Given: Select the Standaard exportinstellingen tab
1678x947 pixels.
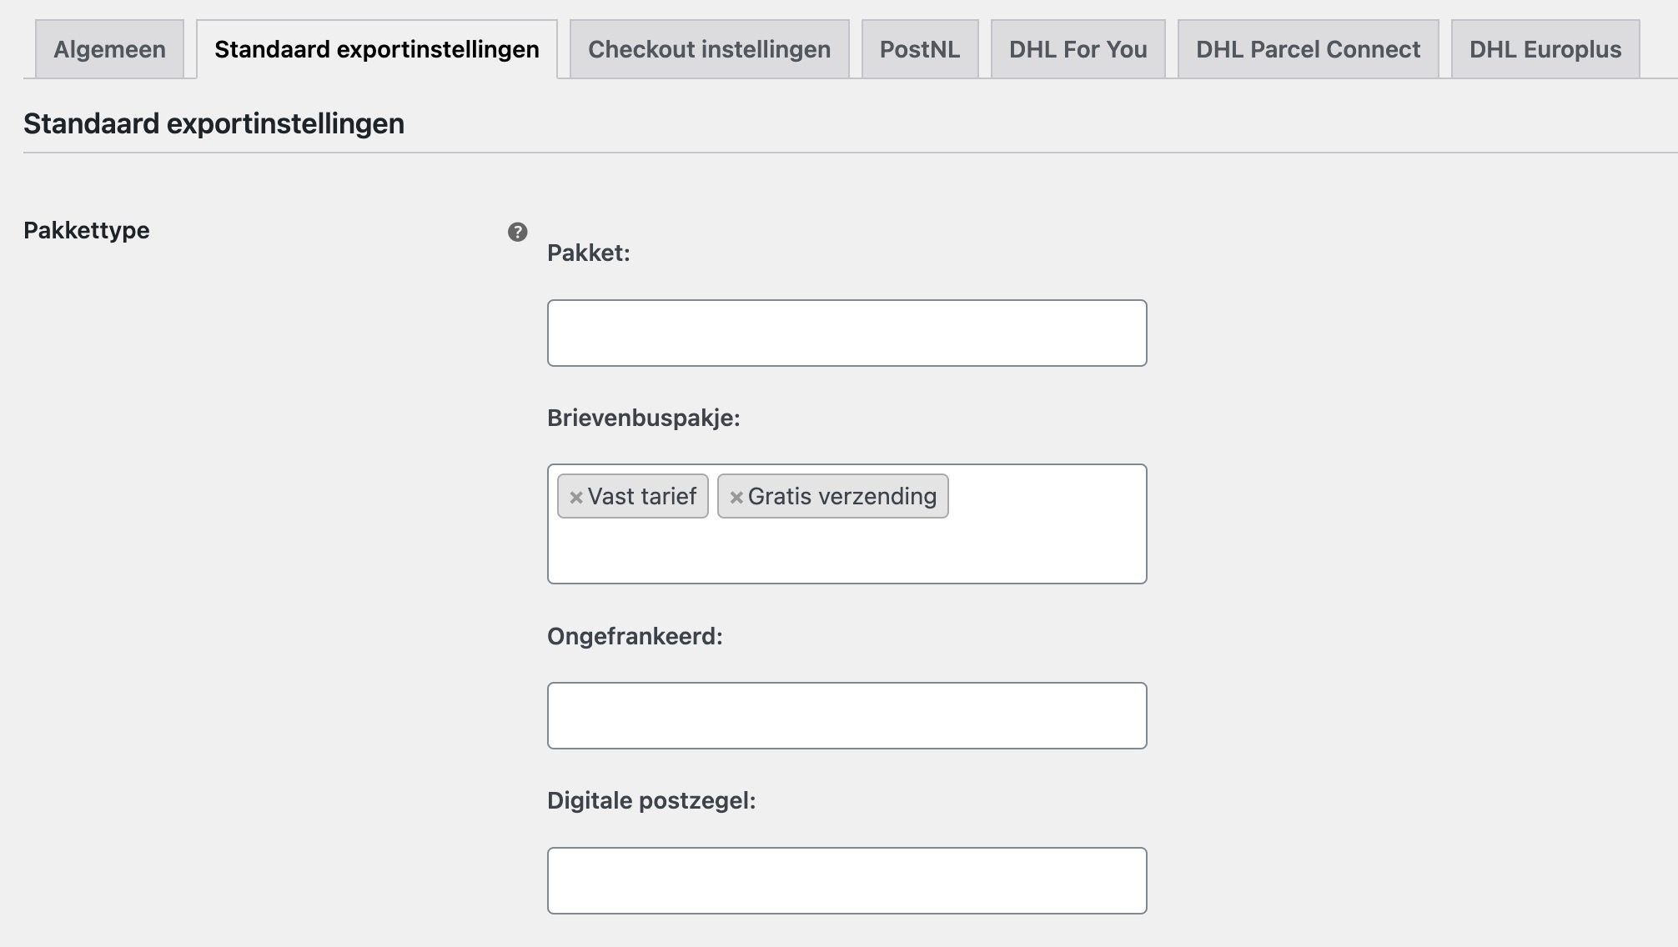Looking at the screenshot, I should [x=375, y=48].
